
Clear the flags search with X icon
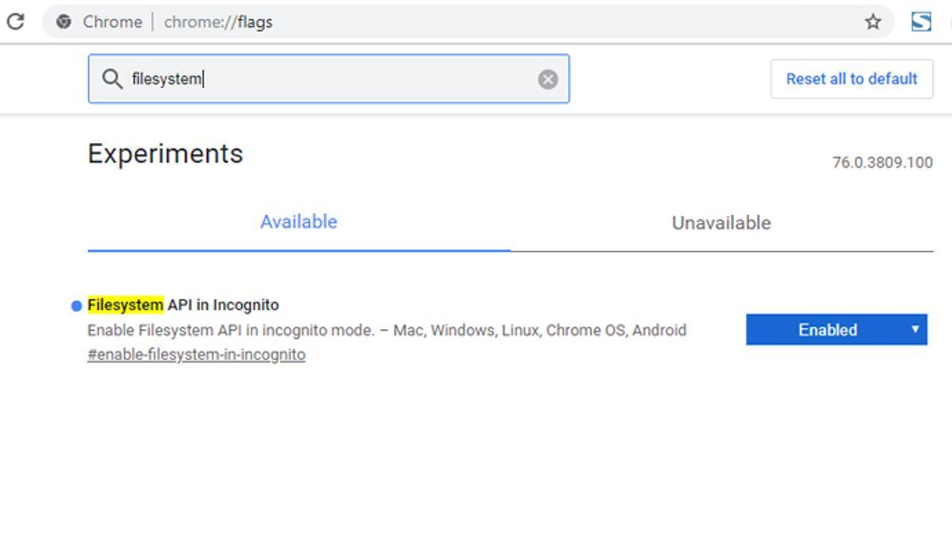point(548,79)
